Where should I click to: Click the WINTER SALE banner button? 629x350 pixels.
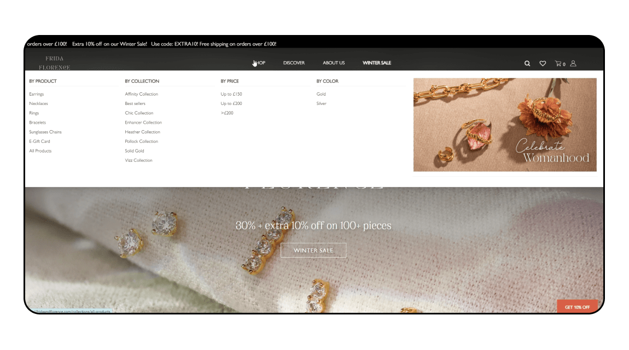tap(313, 250)
